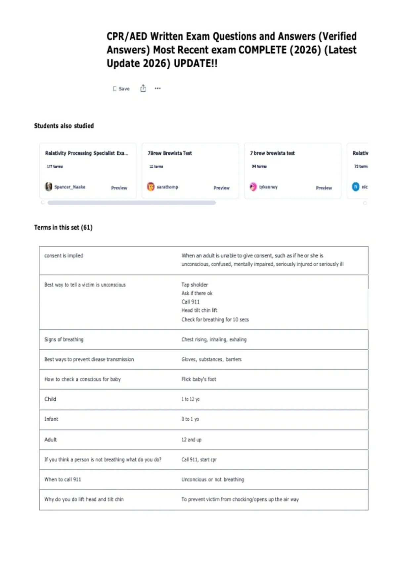
Task: Click sarathomp's avatar icon
Action: [x=151, y=187]
